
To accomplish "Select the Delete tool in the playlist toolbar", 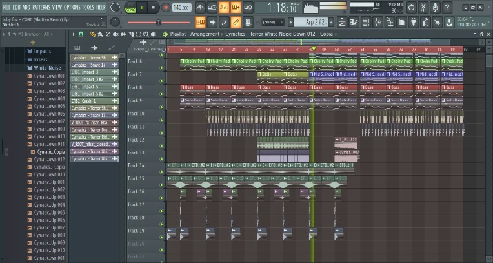I will click(x=108, y=34).
